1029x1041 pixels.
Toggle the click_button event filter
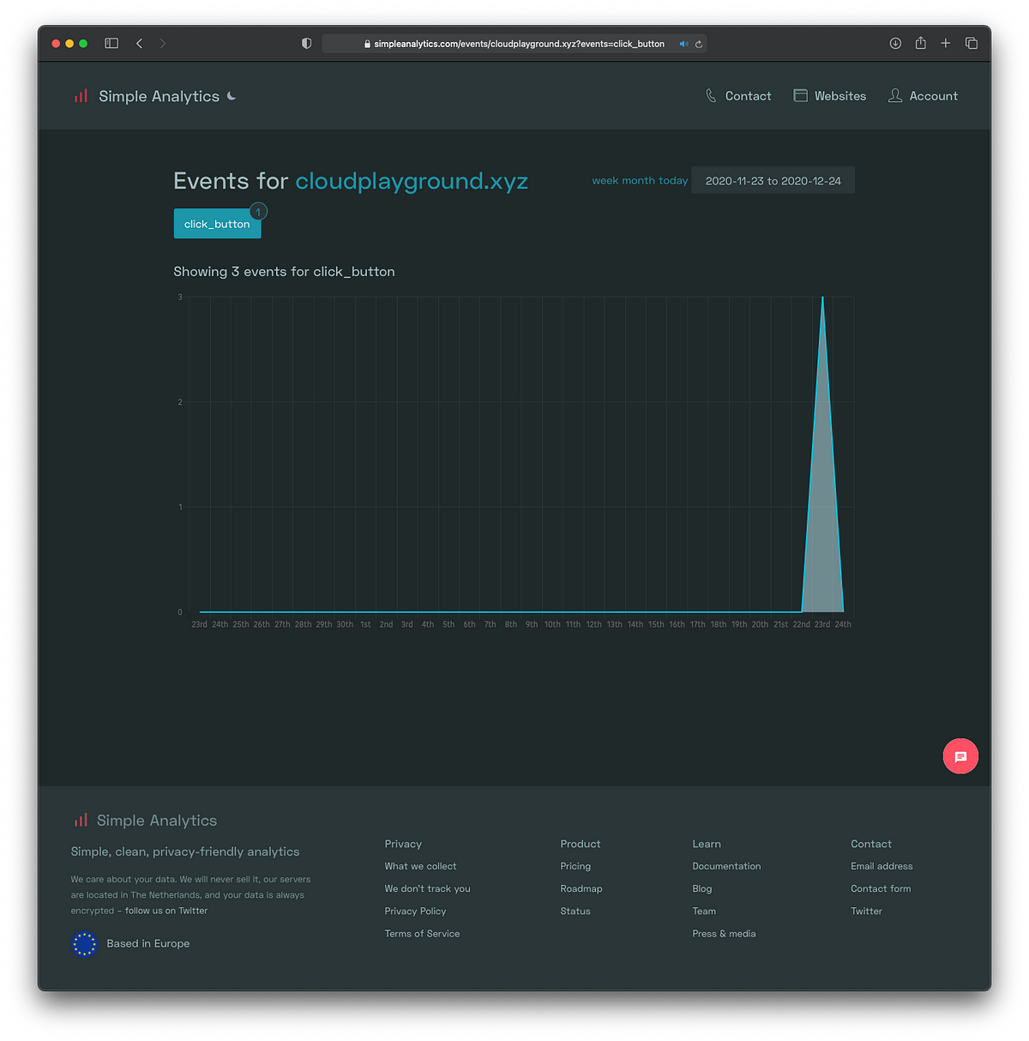coord(217,224)
